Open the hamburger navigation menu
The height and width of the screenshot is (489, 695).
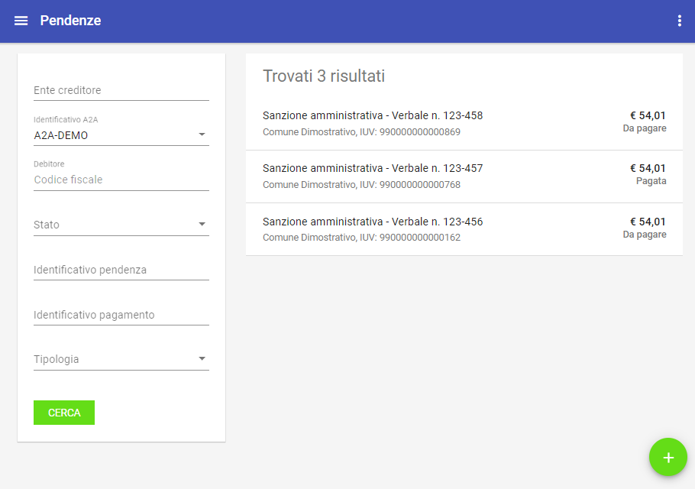tap(21, 21)
